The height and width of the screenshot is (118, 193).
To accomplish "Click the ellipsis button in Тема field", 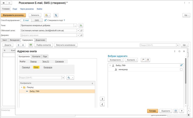I will click(75, 26).
